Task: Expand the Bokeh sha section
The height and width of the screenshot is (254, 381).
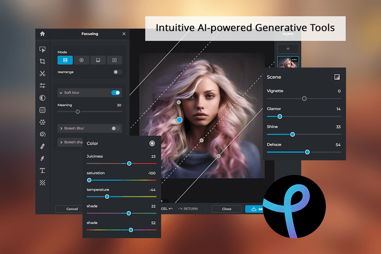Action: 61,142
